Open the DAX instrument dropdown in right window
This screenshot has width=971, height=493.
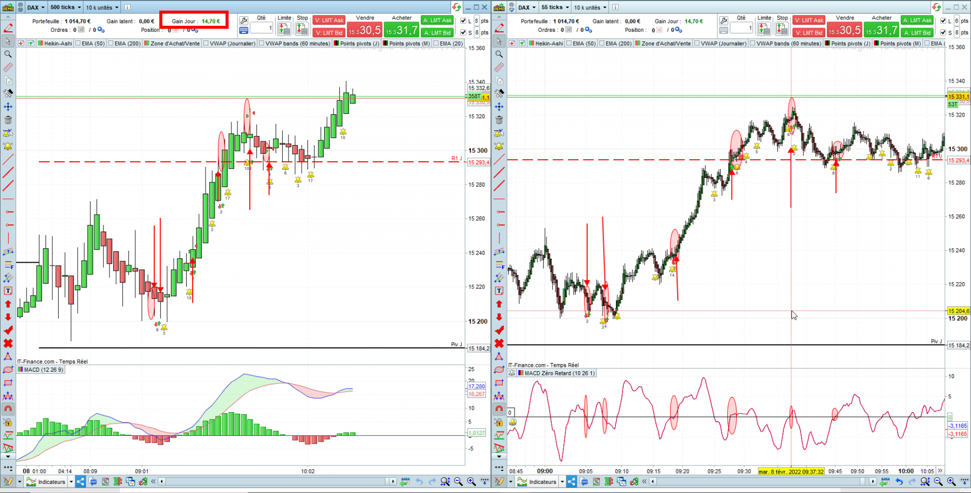(527, 7)
